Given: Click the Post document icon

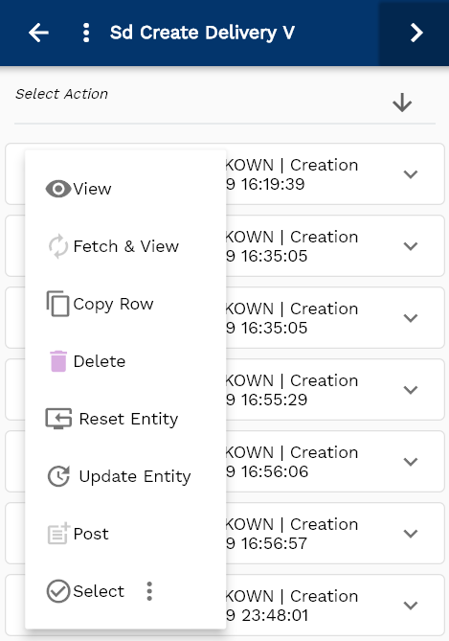Looking at the screenshot, I should click(x=58, y=534).
